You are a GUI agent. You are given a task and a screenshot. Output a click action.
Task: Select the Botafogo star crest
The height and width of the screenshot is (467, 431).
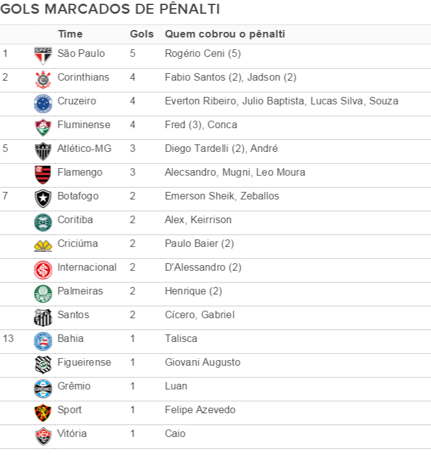point(43,199)
